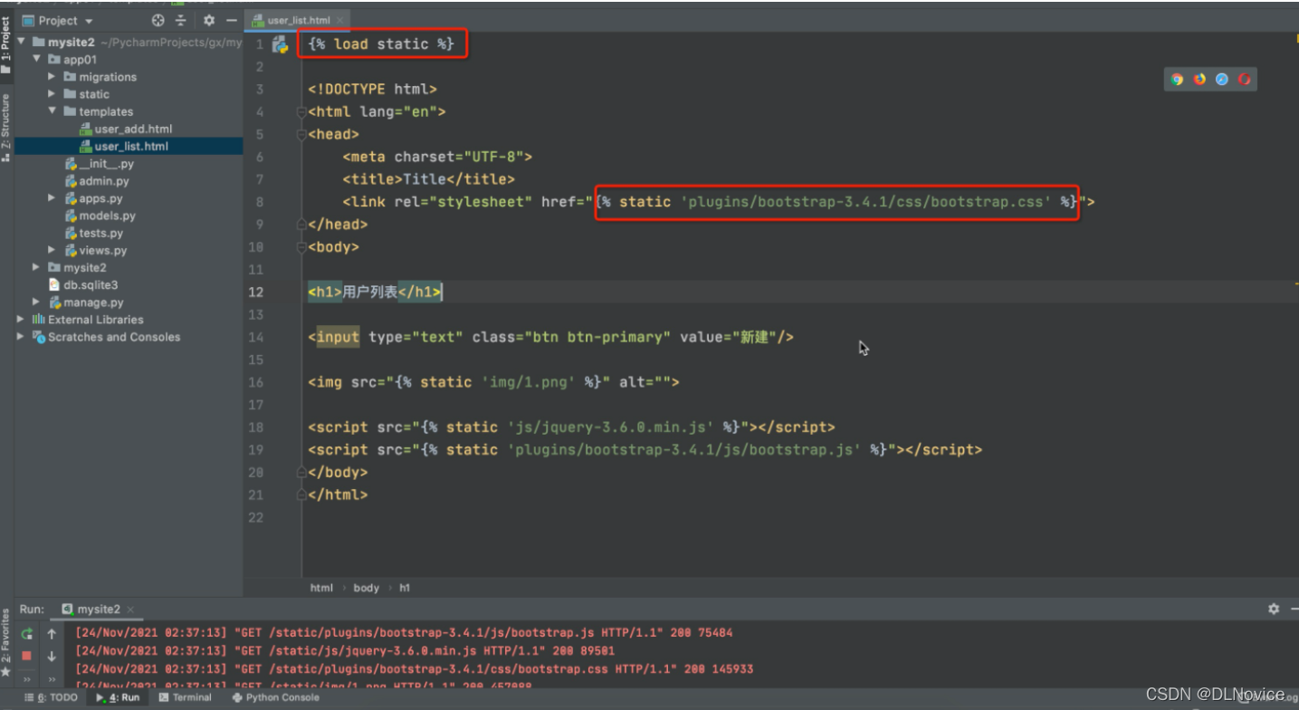The width and height of the screenshot is (1299, 710).
Task: Place cursor on line 12 h1 text
Action: pos(370,292)
